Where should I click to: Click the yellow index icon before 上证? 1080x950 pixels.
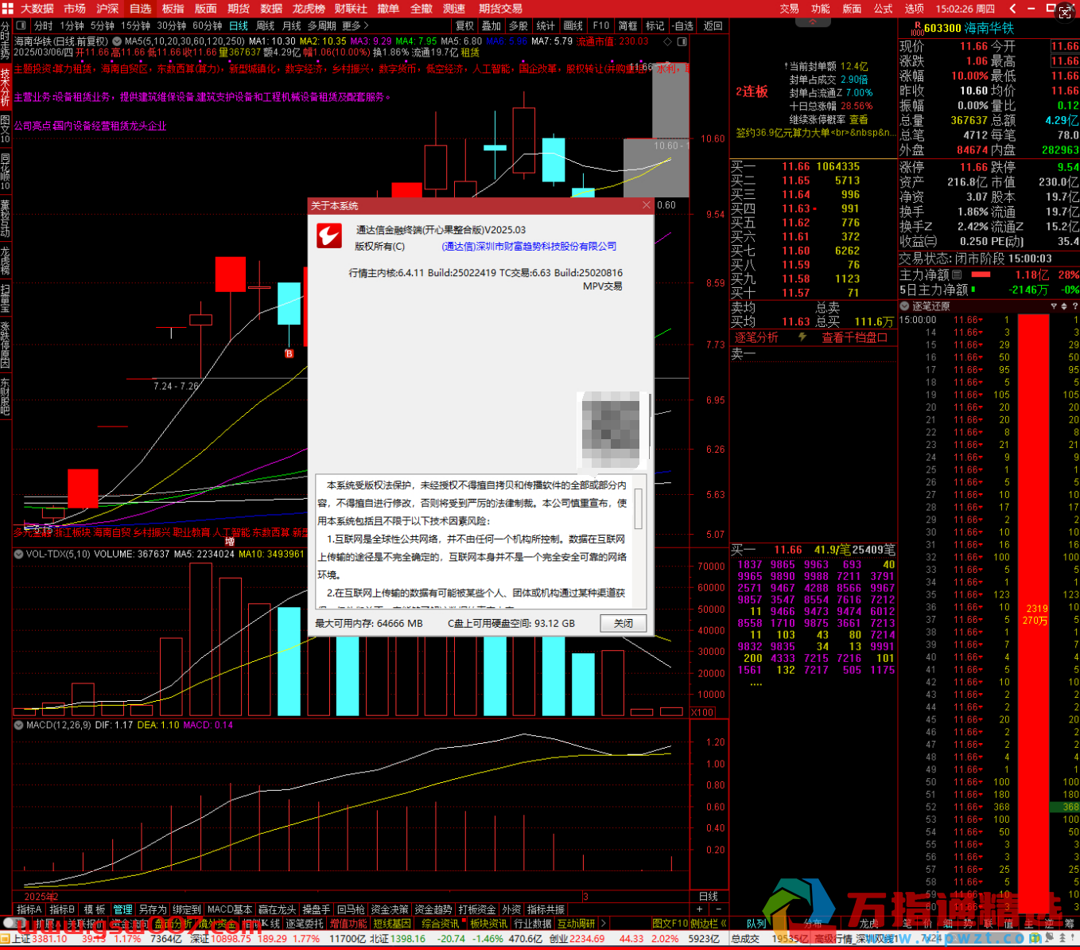pyautogui.click(x=6, y=939)
